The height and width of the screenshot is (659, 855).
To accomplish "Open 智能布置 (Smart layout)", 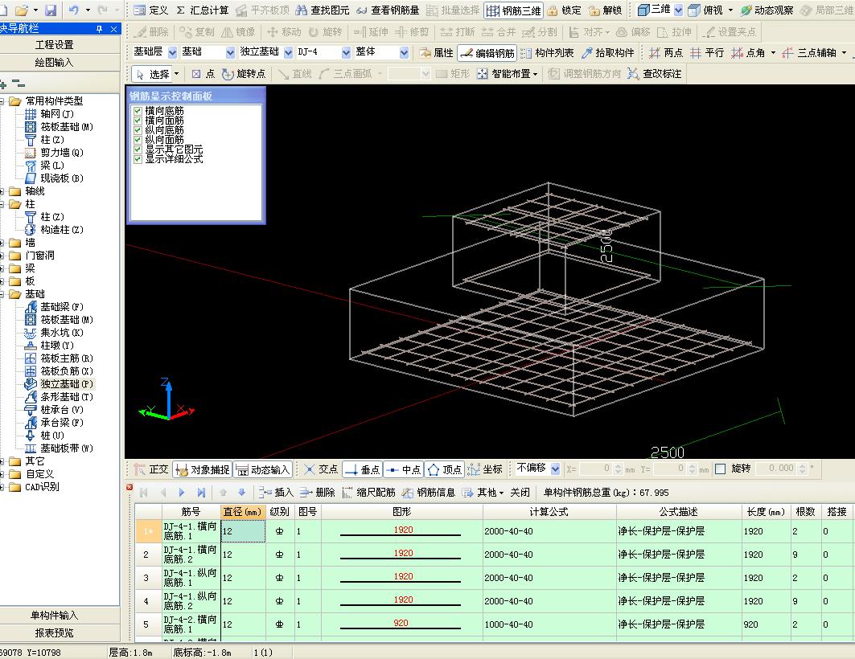I will pyautogui.click(x=507, y=74).
